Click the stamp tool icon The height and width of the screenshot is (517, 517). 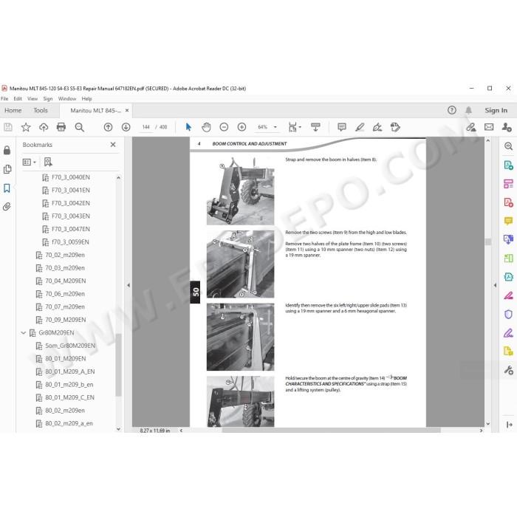pos(395,127)
